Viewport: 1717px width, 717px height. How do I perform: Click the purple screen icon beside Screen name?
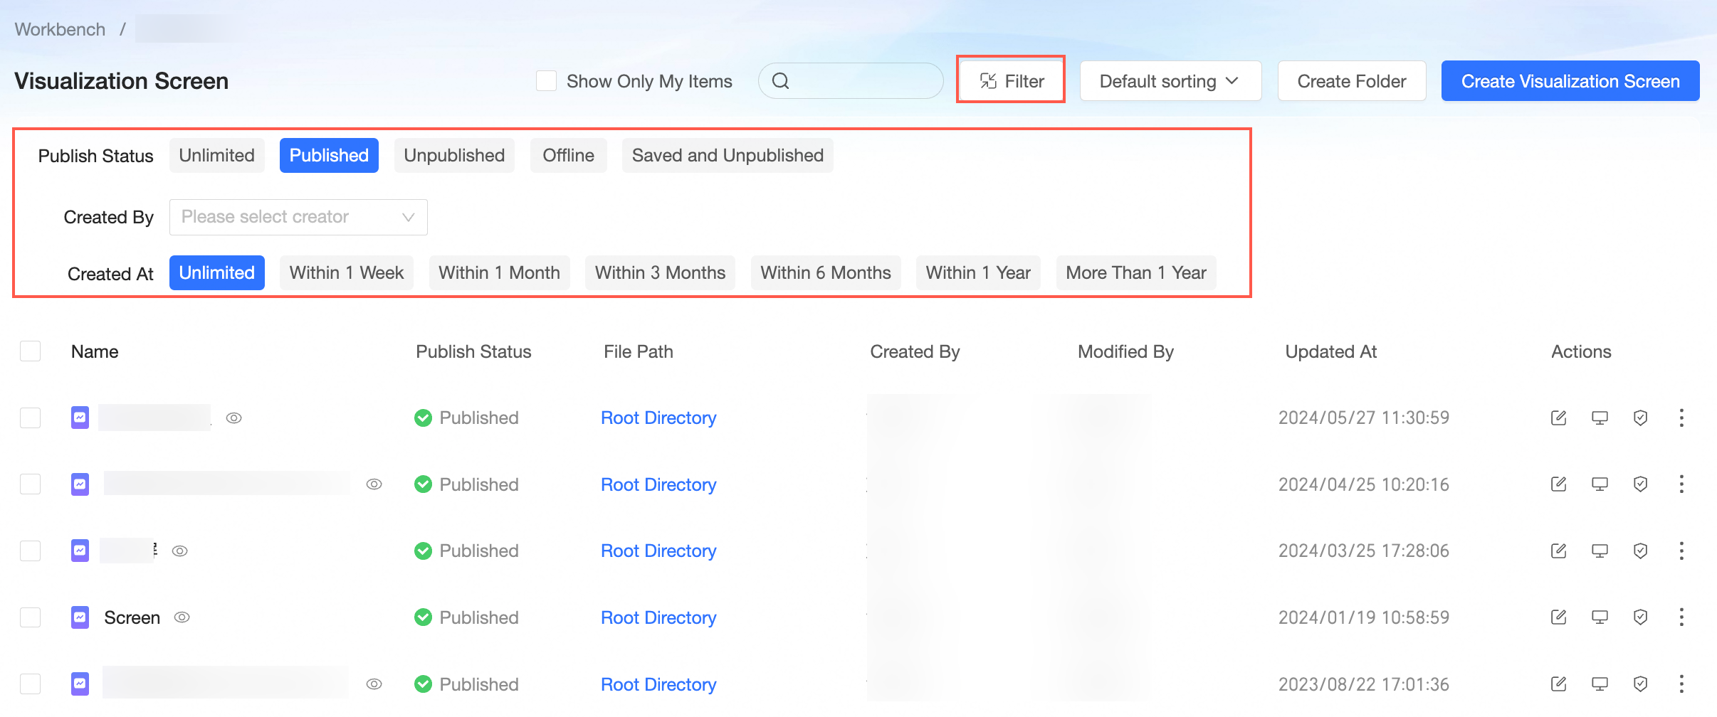(x=80, y=617)
